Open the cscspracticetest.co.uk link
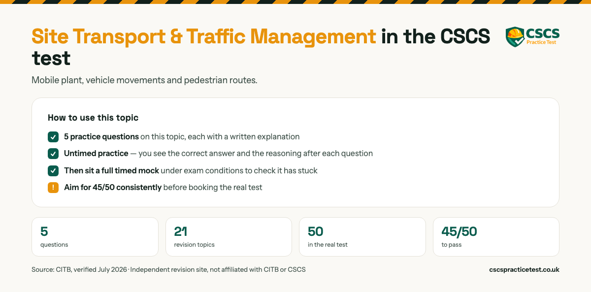 [524, 269]
